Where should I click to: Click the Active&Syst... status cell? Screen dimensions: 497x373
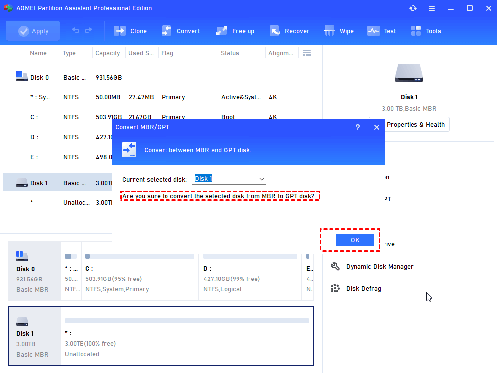(241, 97)
